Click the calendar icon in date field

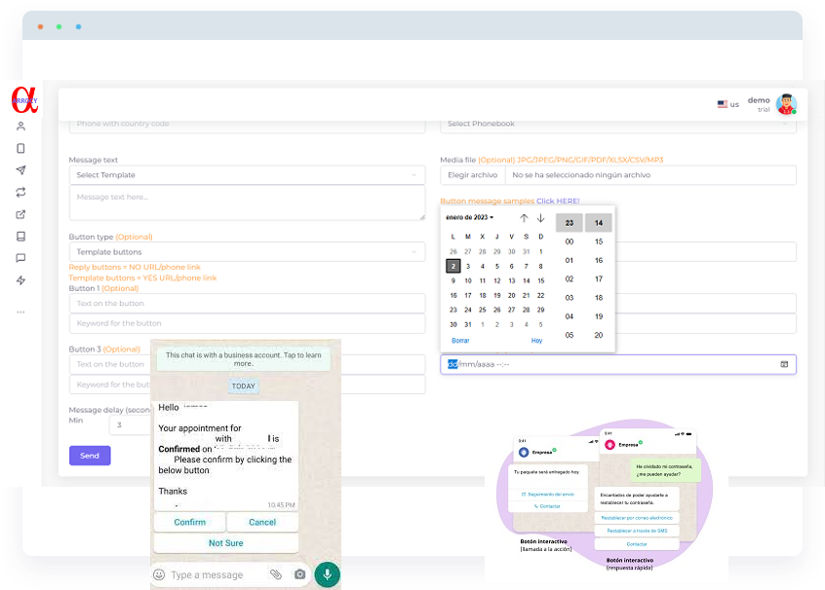pos(784,364)
